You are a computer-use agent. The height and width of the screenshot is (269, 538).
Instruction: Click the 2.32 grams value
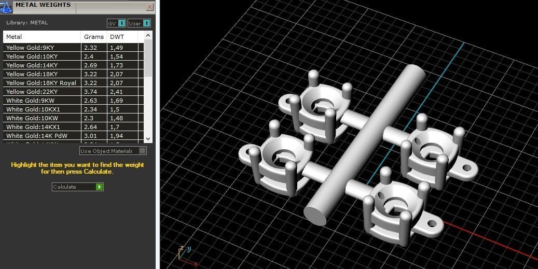(91, 48)
